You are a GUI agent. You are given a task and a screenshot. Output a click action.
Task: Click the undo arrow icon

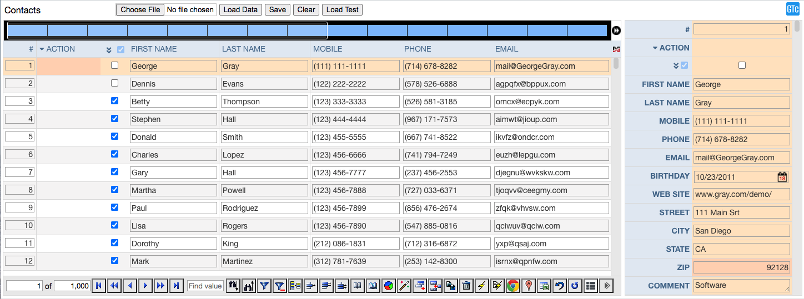pyautogui.click(x=560, y=286)
